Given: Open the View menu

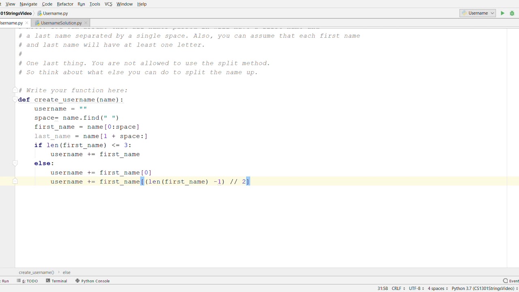Looking at the screenshot, I should 11,4.
